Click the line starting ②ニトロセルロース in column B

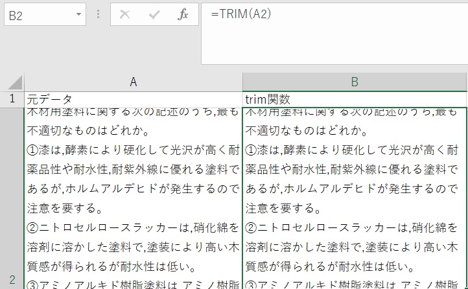(355, 227)
